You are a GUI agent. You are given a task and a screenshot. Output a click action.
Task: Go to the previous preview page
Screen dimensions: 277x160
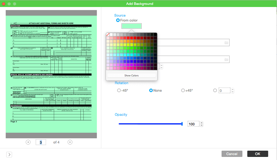pos(28,142)
